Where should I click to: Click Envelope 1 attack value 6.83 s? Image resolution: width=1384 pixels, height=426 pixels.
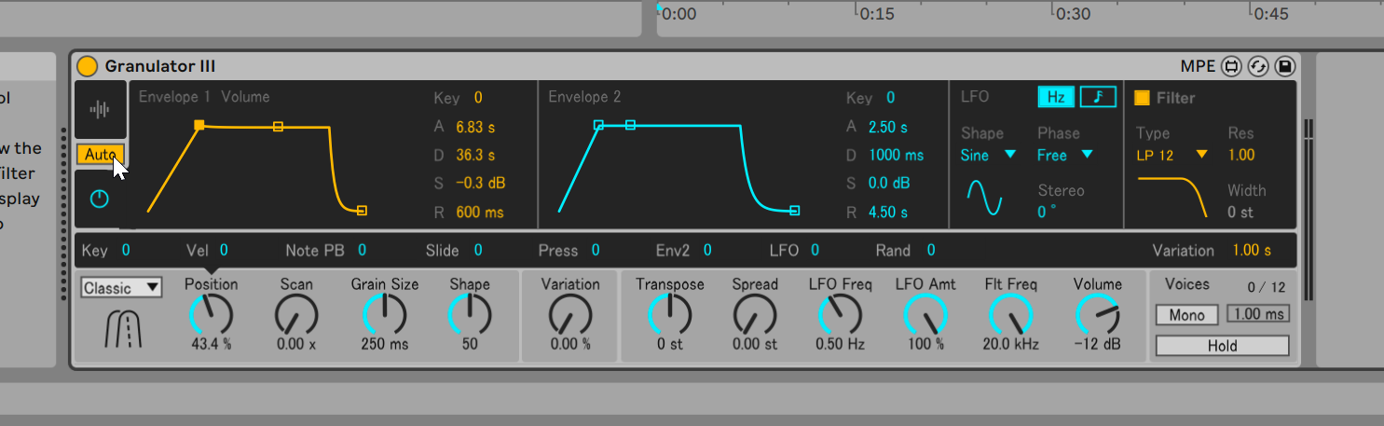[476, 127]
